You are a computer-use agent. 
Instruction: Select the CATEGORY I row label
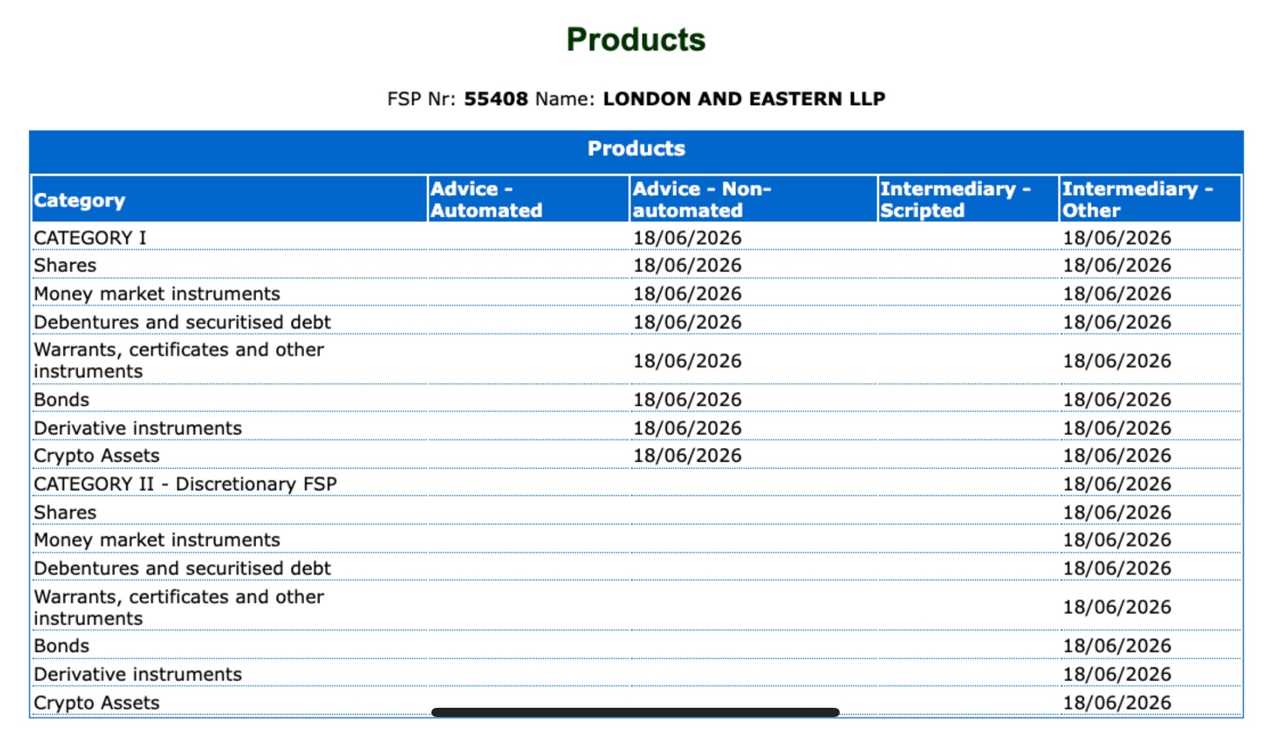tap(90, 238)
